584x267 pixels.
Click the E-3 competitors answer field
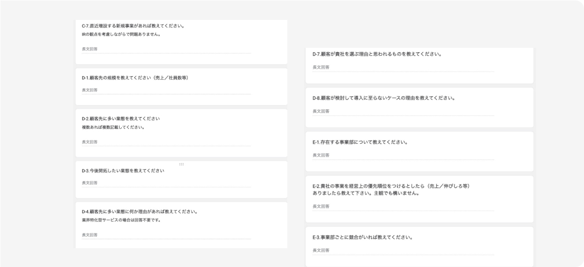[403, 250]
